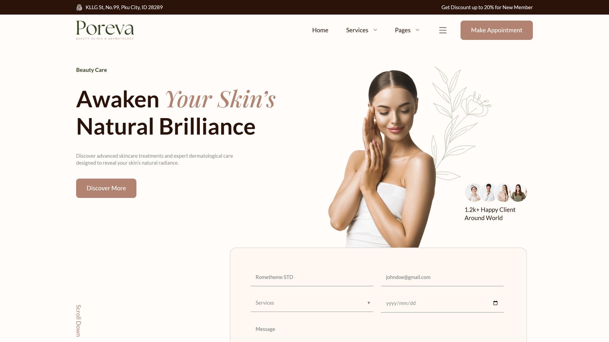Click the location pin icon in top bar
Viewport: 609px width, 342px height.
[x=79, y=7]
